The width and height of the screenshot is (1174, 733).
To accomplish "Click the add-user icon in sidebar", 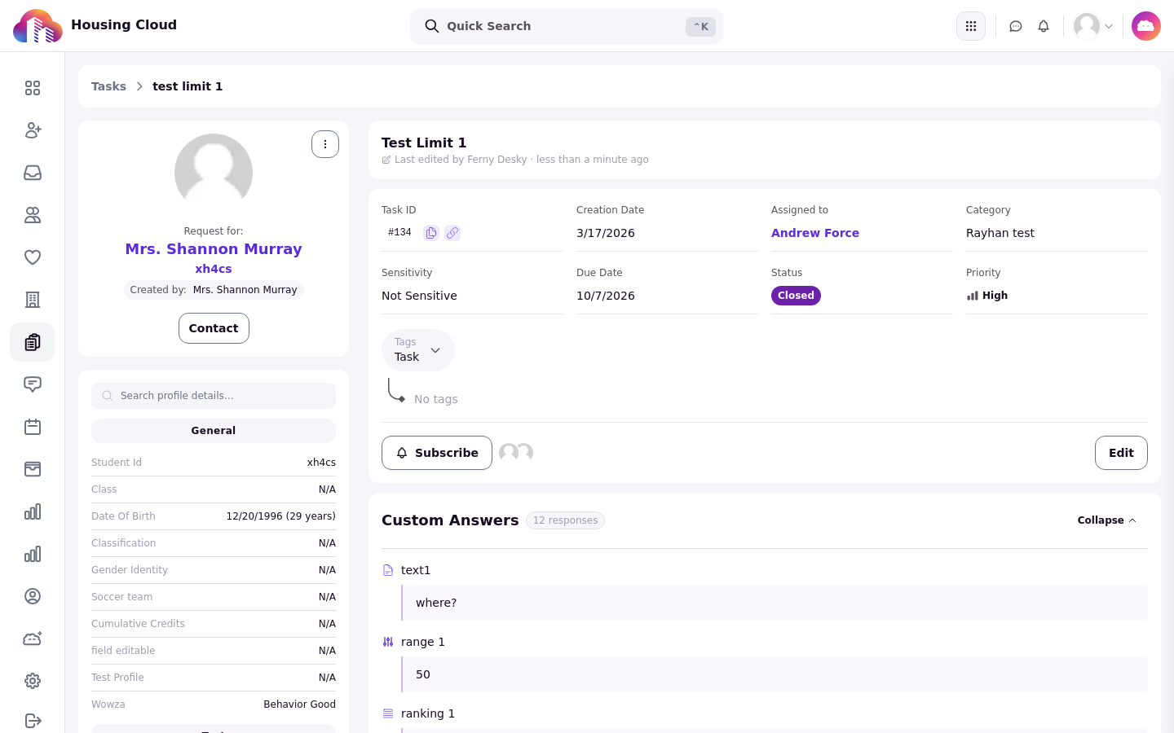I will pyautogui.click(x=33, y=130).
